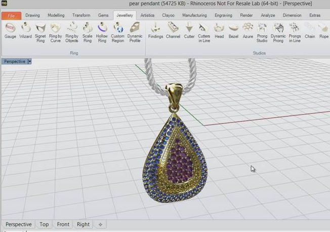
Task: Switch to the Manufacturing ribbon tab
Action: pyautogui.click(x=194, y=15)
